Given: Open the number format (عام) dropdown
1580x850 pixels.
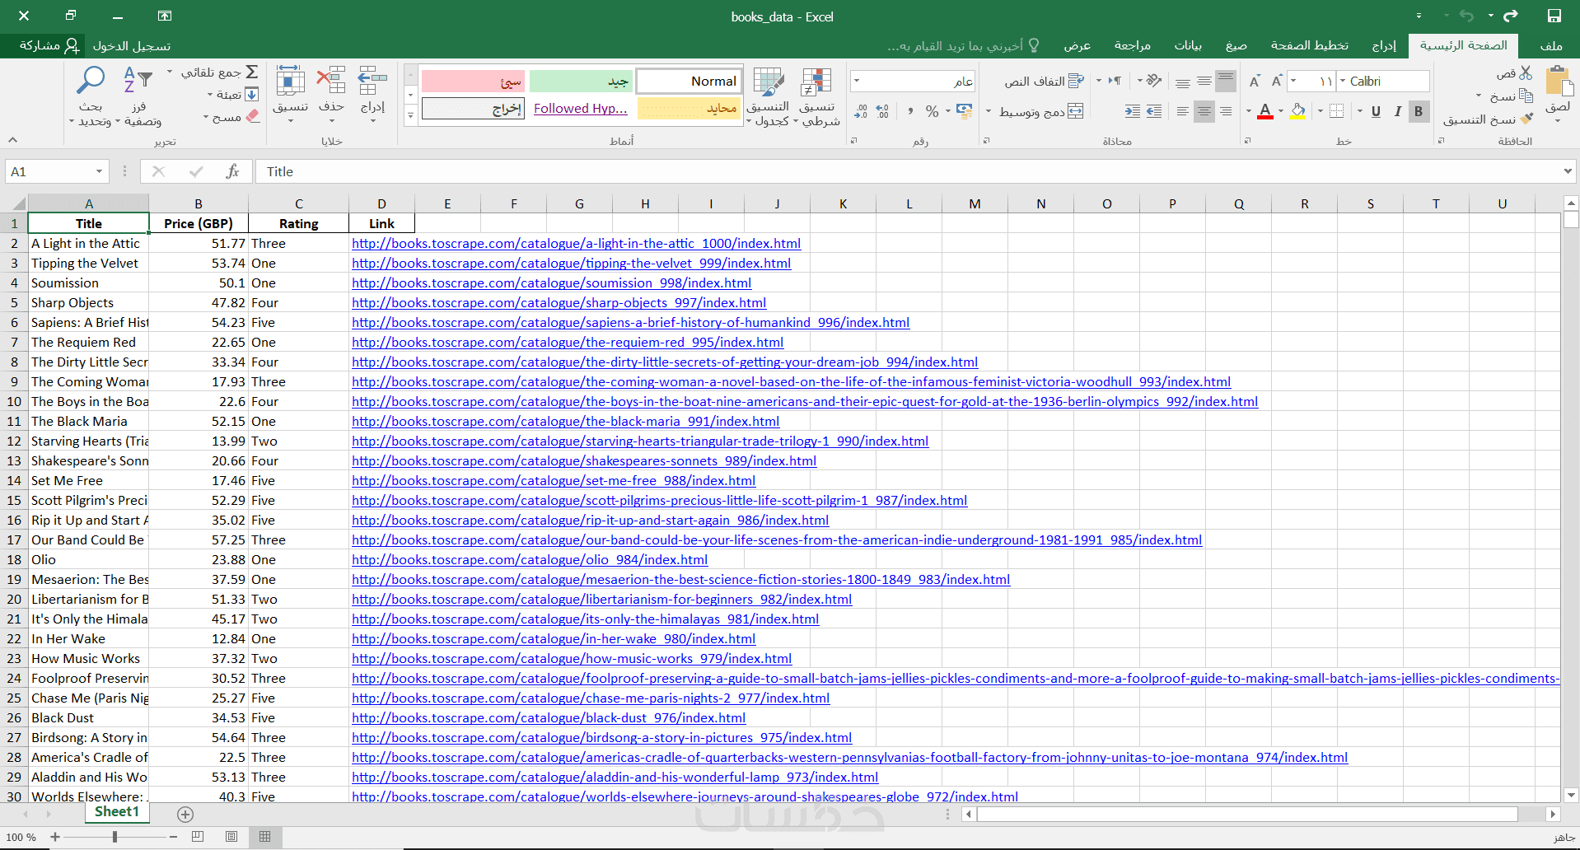Looking at the screenshot, I should [x=857, y=81].
